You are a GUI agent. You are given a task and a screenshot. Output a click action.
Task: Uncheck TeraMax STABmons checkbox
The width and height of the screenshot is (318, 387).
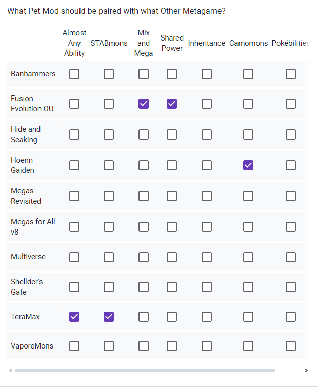click(x=109, y=317)
